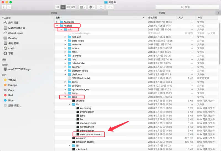This screenshot has height=151, width=221.
Task: Select the right 资源库 tab
Action: (162, 13)
